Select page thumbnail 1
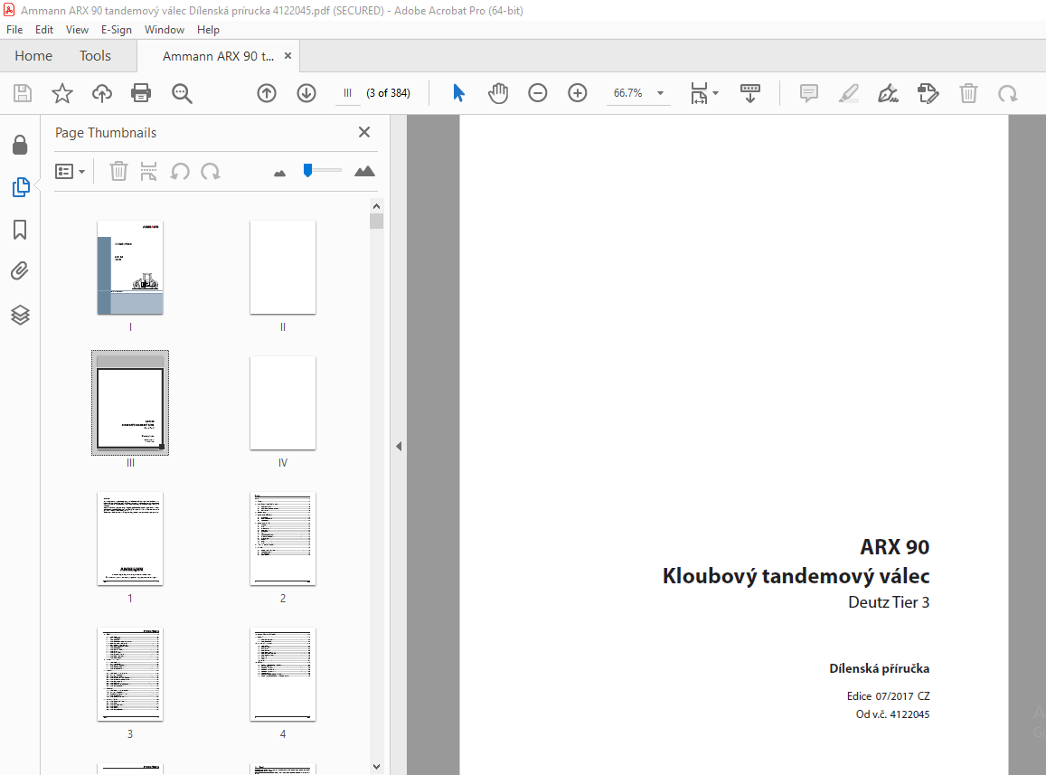The width and height of the screenshot is (1046, 775). (130, 539)
